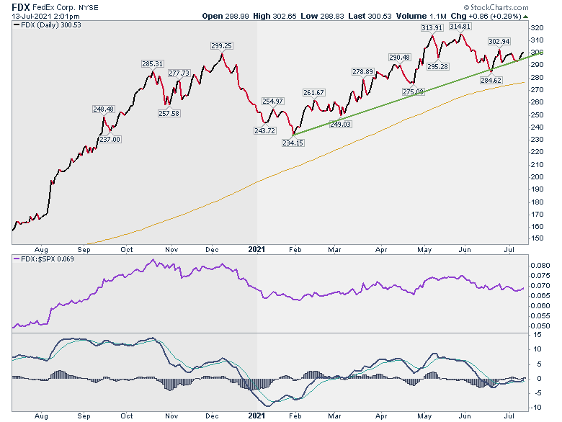Viewport: 562px width, 422px height.
Task: Click the 0.050 ratio axis value
Action: tap(540, 326)
